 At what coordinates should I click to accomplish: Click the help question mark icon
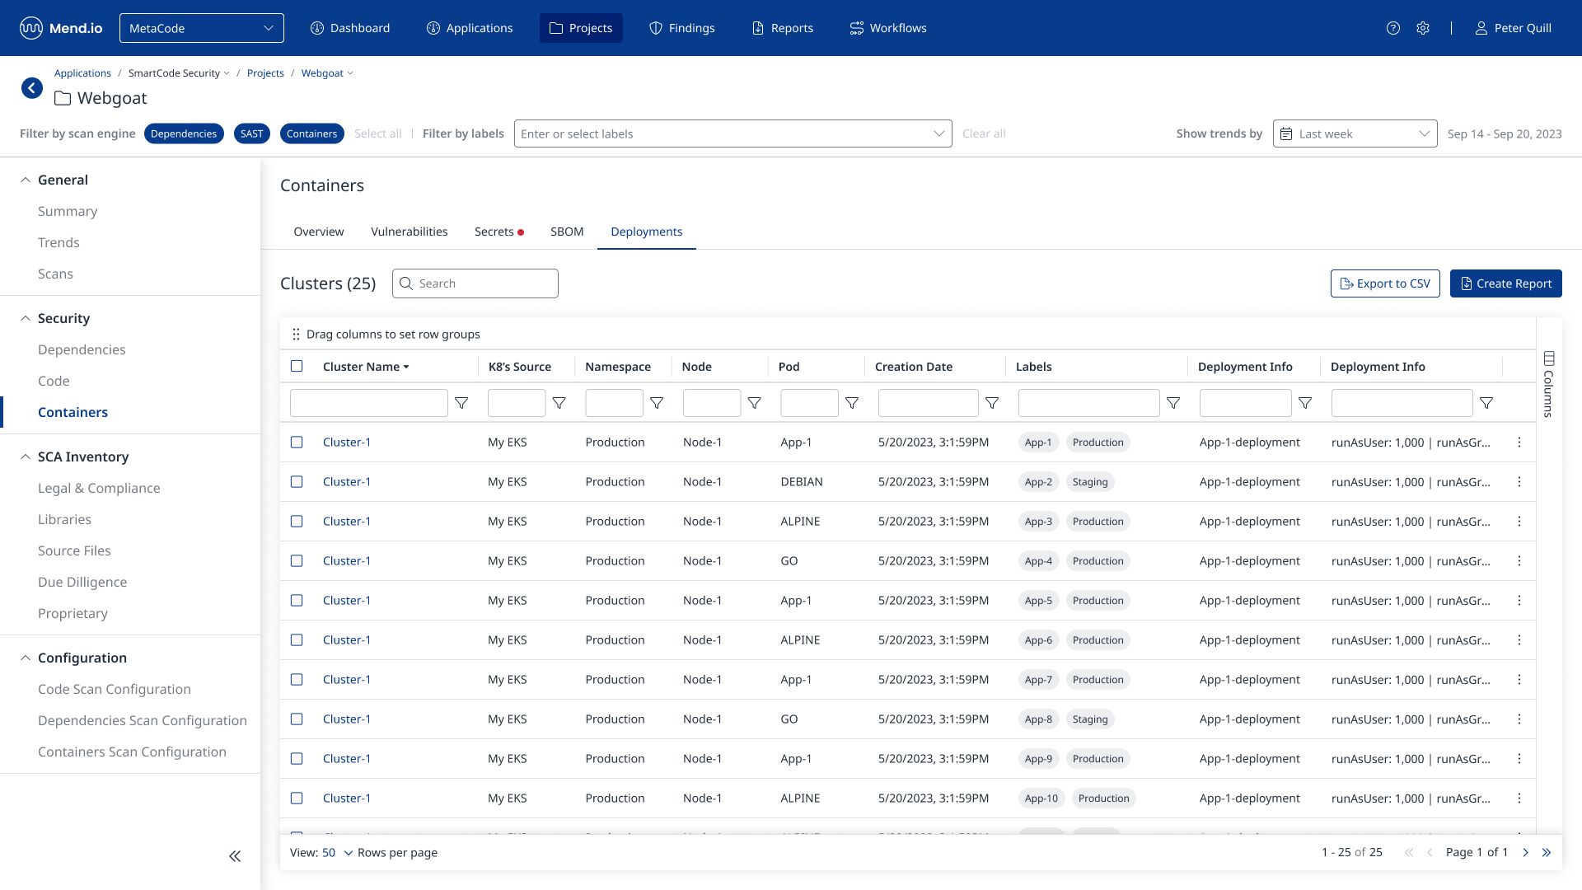click(x=1392, y=28)
